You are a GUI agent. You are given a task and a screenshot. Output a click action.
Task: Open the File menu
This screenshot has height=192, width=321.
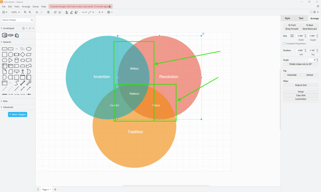tap(4, 7)
